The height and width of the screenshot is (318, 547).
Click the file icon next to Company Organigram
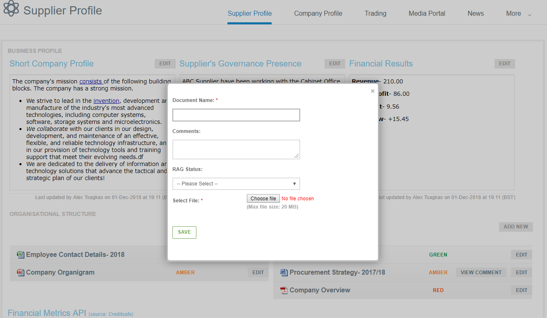[21, 273]
